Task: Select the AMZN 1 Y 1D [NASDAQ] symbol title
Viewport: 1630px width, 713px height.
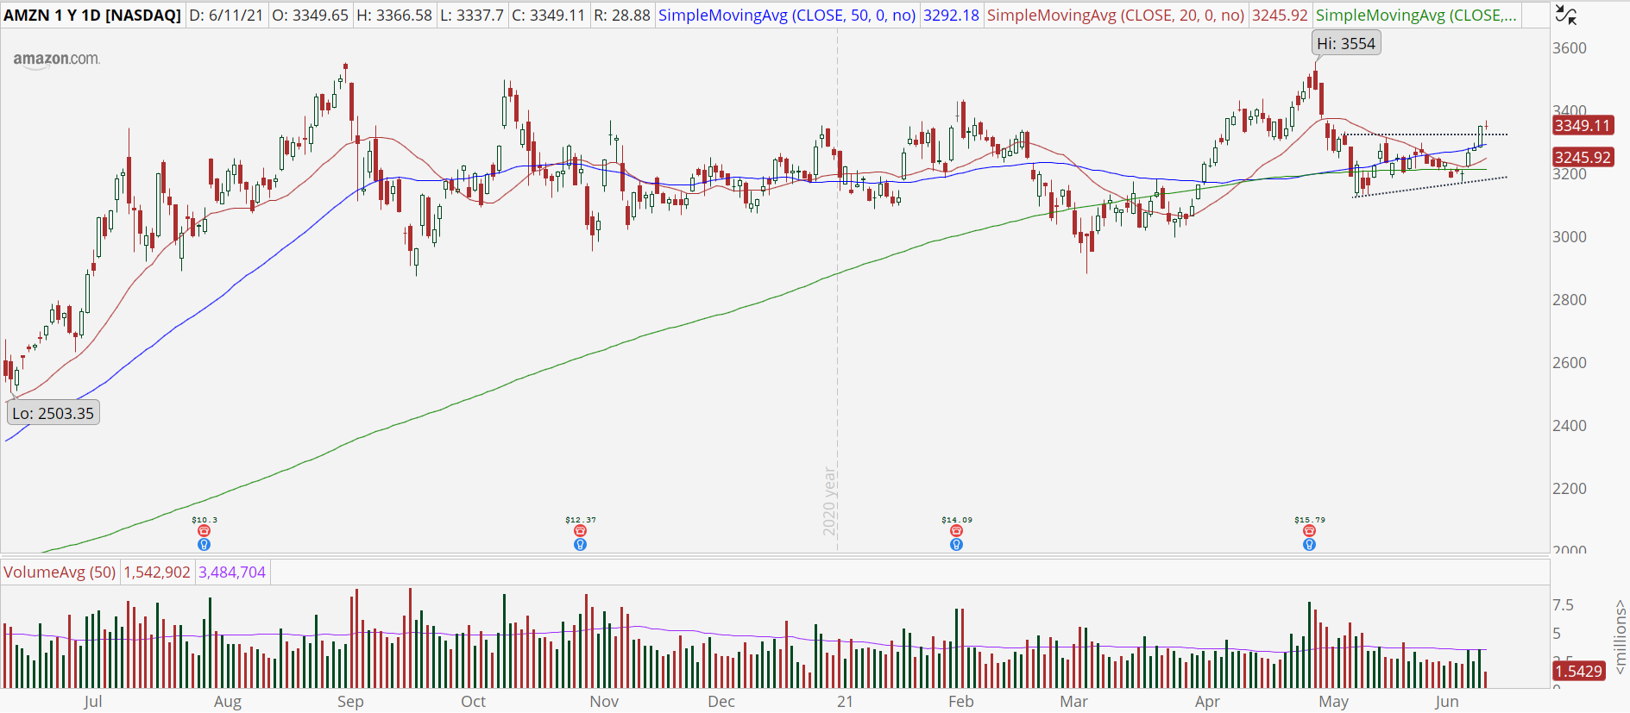Action: click(92, 16)
